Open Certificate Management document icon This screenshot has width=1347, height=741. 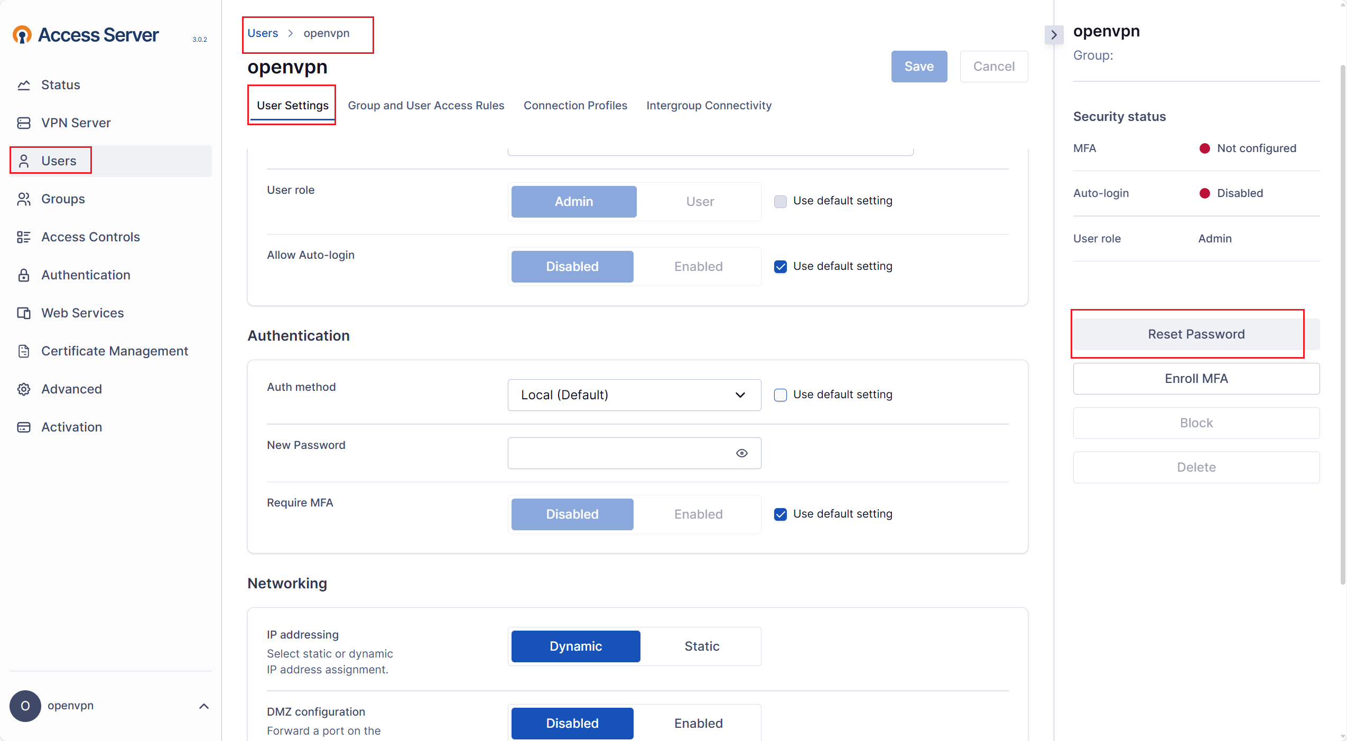(24, 351)
